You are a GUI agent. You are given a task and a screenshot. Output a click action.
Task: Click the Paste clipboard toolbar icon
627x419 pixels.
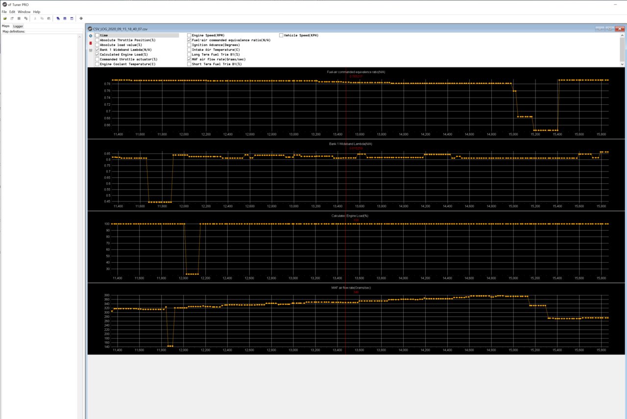49,18
